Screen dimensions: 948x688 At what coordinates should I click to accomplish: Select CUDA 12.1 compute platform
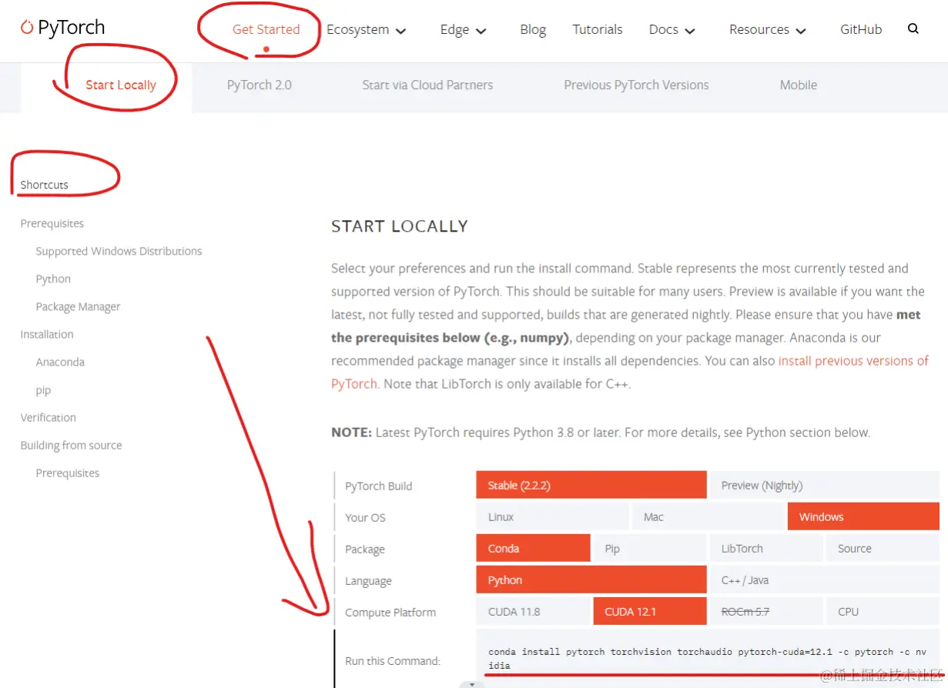click(650, 611)
